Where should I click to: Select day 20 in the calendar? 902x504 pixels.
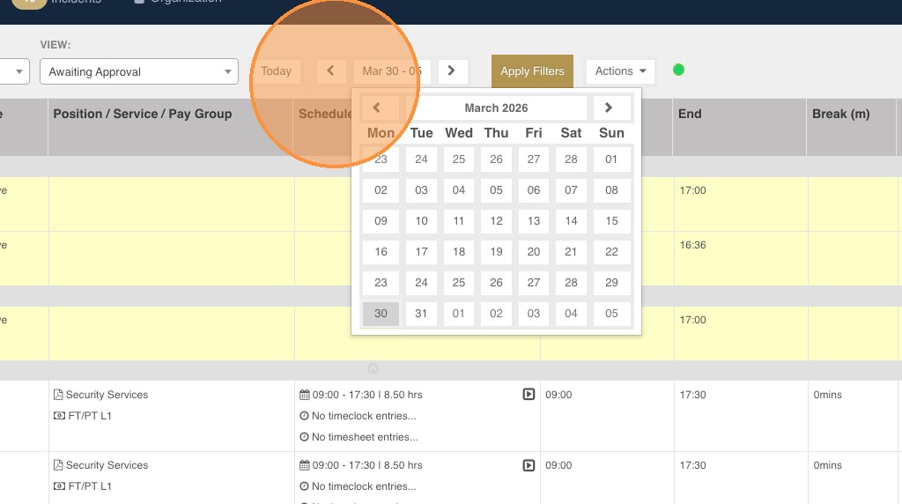[x=533, y=252]
